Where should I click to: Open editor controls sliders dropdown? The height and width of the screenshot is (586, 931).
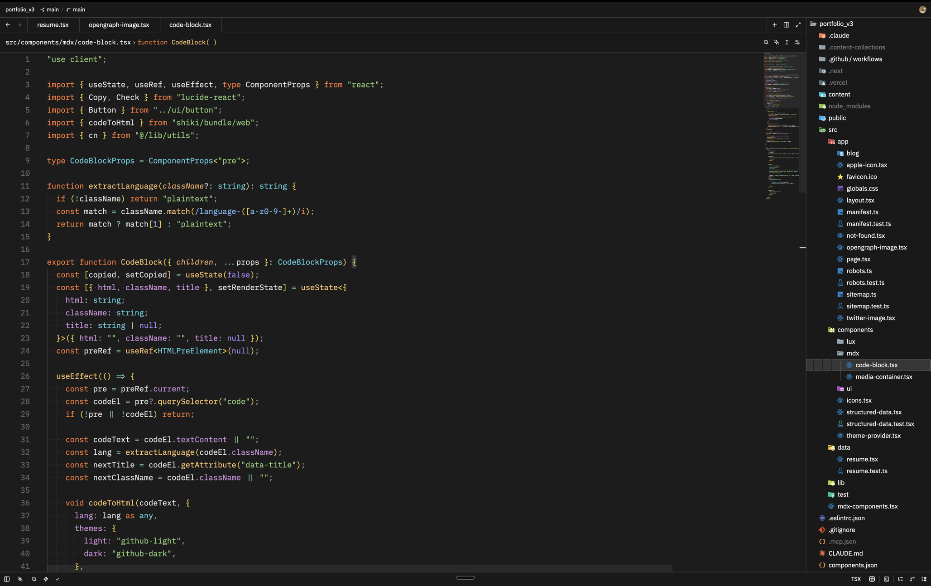(x=797, y=42)
